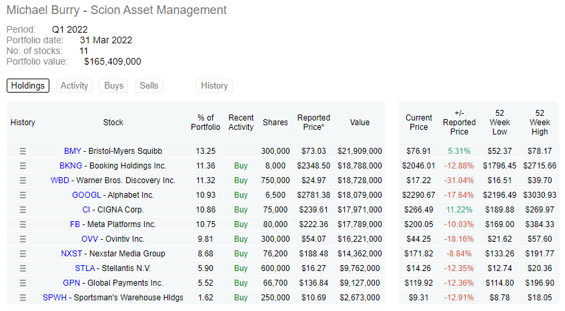565x311 pixels.
Task: Select the $21,909,000 value cell
Action: [360, 151]
